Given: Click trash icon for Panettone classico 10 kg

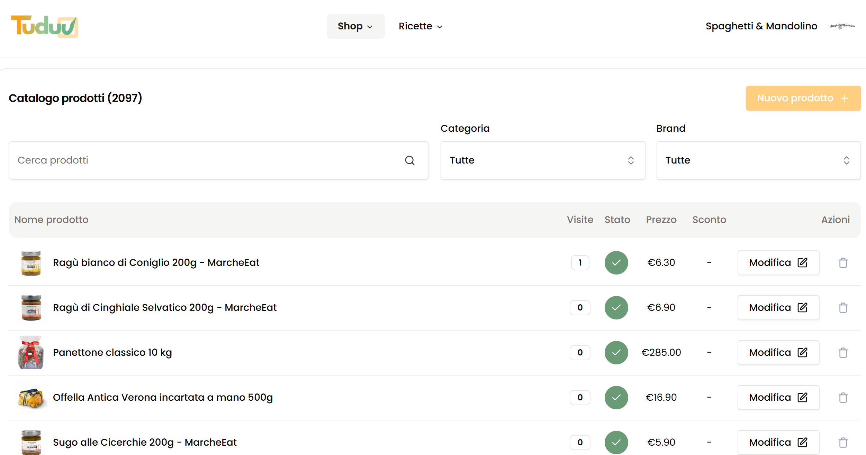Looking at the screenshot, I should 843,353.
